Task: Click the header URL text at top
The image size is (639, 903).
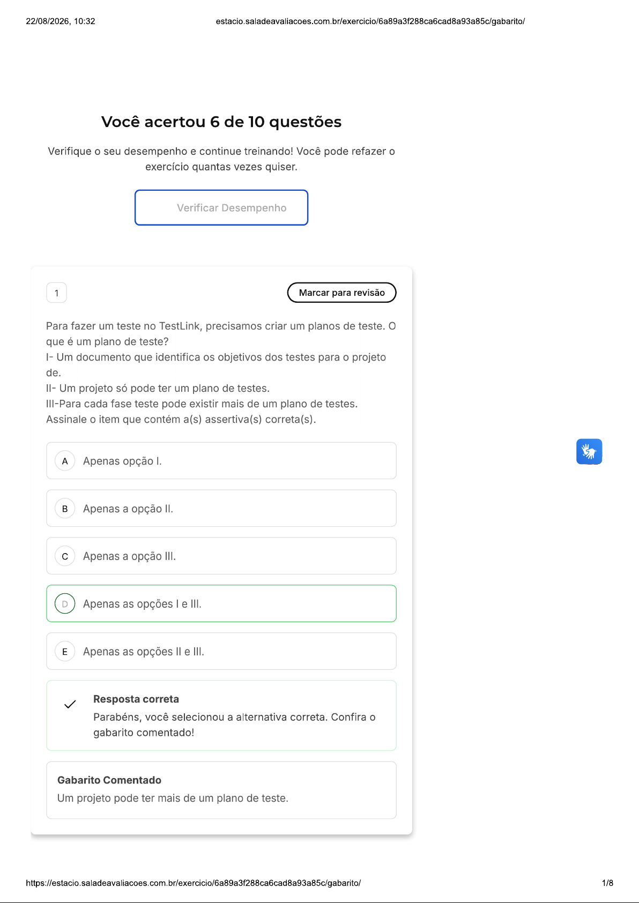Action: tap(370, 21)
